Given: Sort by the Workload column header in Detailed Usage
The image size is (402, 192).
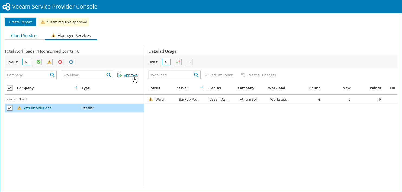Looking at the screenshot, I should coord(276,88).
